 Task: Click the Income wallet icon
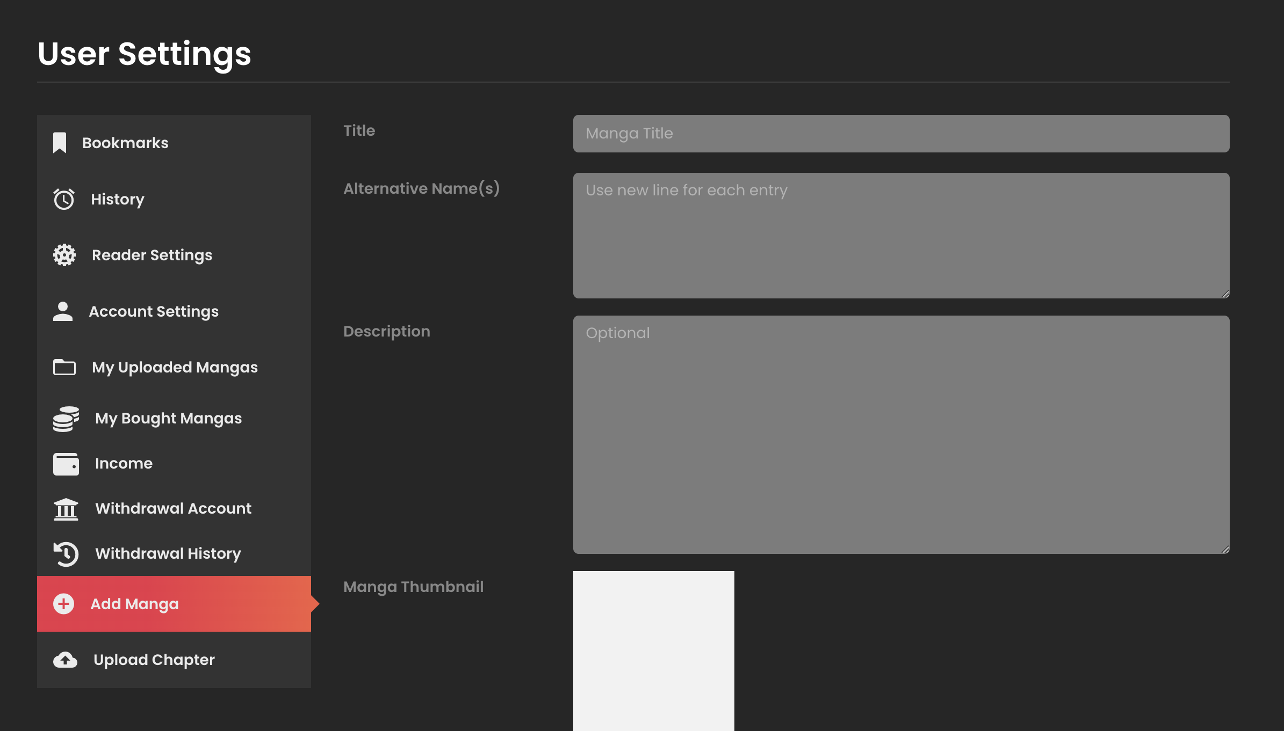click(66, 464)
